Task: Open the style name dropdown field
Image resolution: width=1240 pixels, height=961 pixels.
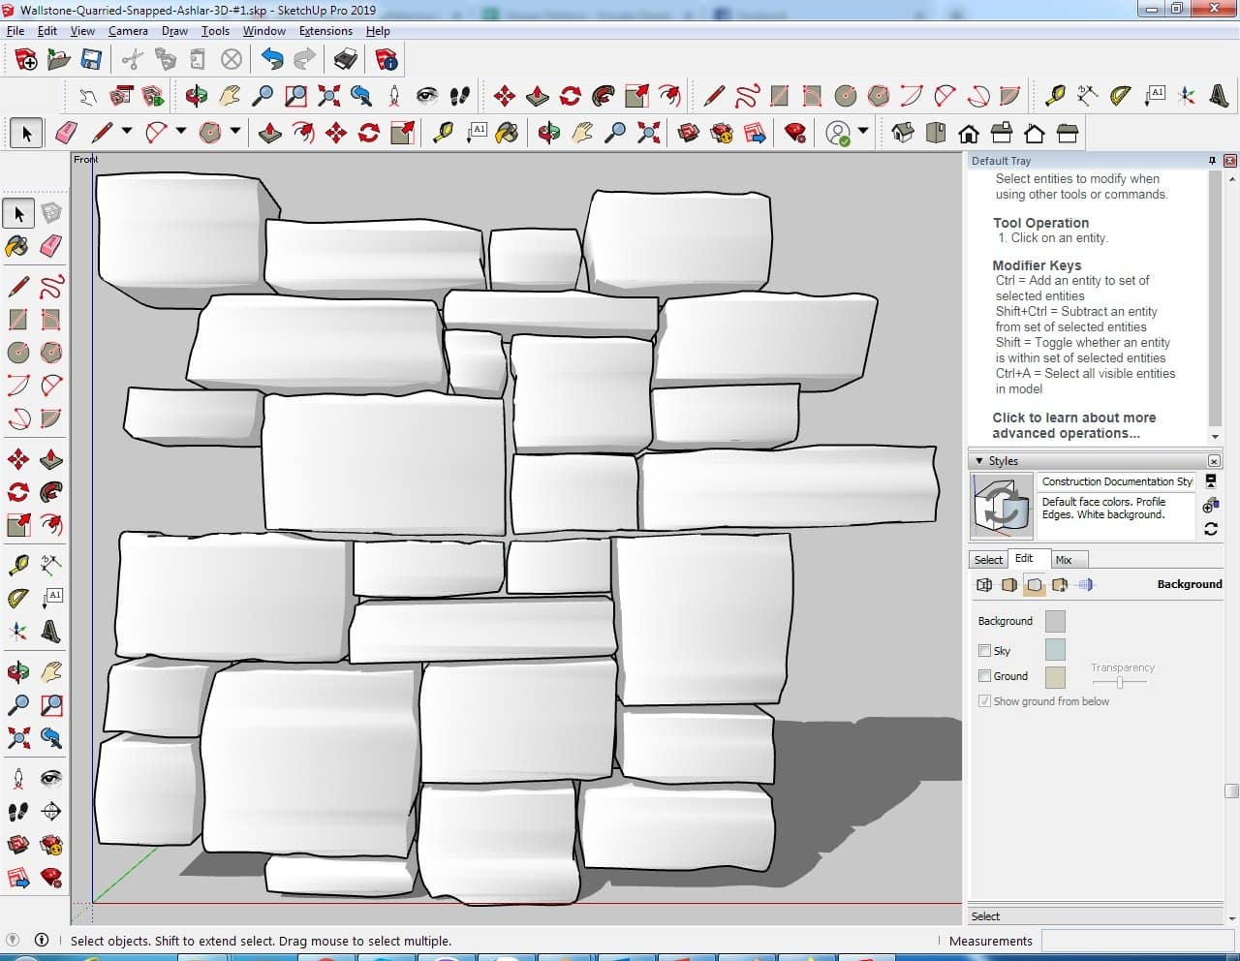Action: 1116,481
